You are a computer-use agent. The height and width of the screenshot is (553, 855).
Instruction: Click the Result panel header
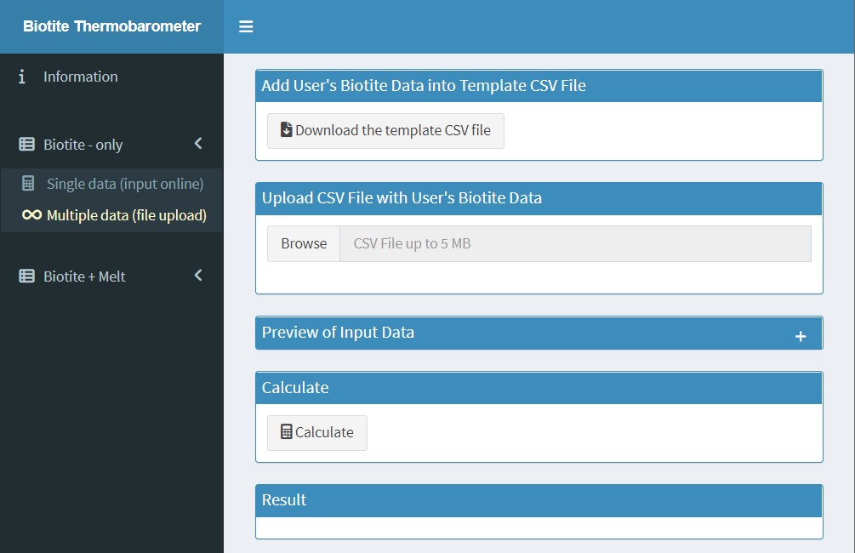point(539,500)
